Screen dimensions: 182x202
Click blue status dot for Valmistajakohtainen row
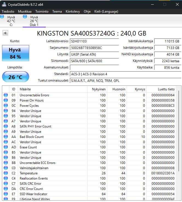6,168
